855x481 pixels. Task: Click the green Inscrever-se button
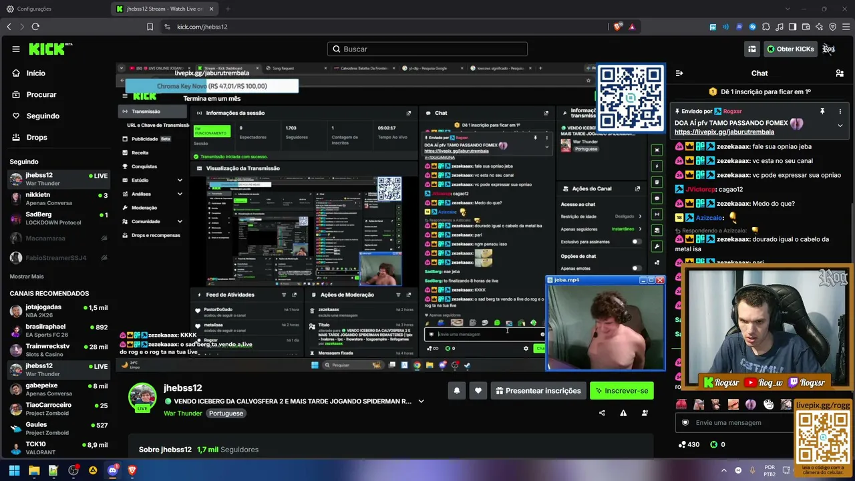coord(622,391)
